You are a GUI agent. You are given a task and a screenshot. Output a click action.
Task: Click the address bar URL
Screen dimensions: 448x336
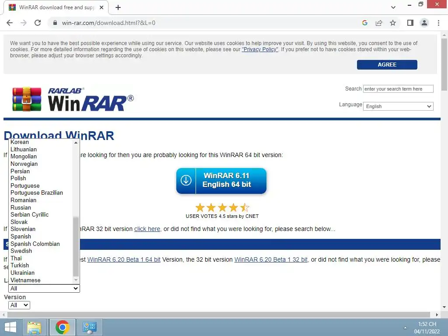[108, 23]
